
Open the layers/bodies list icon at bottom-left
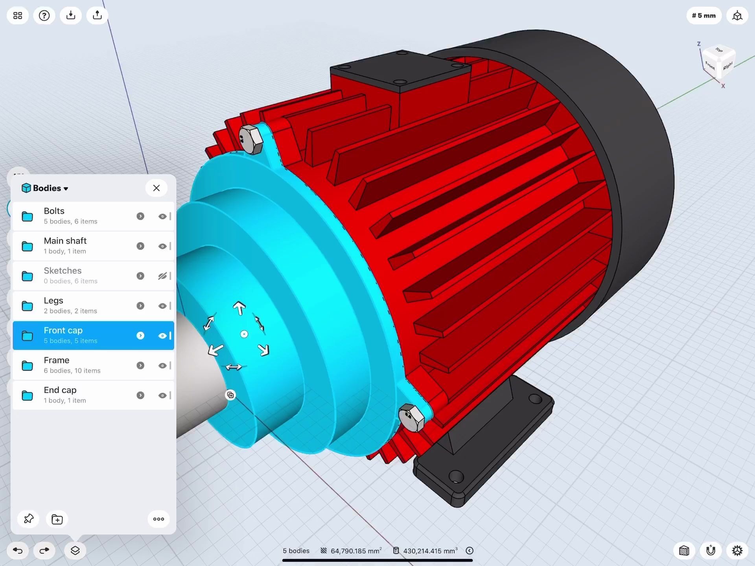click(75, 550)
